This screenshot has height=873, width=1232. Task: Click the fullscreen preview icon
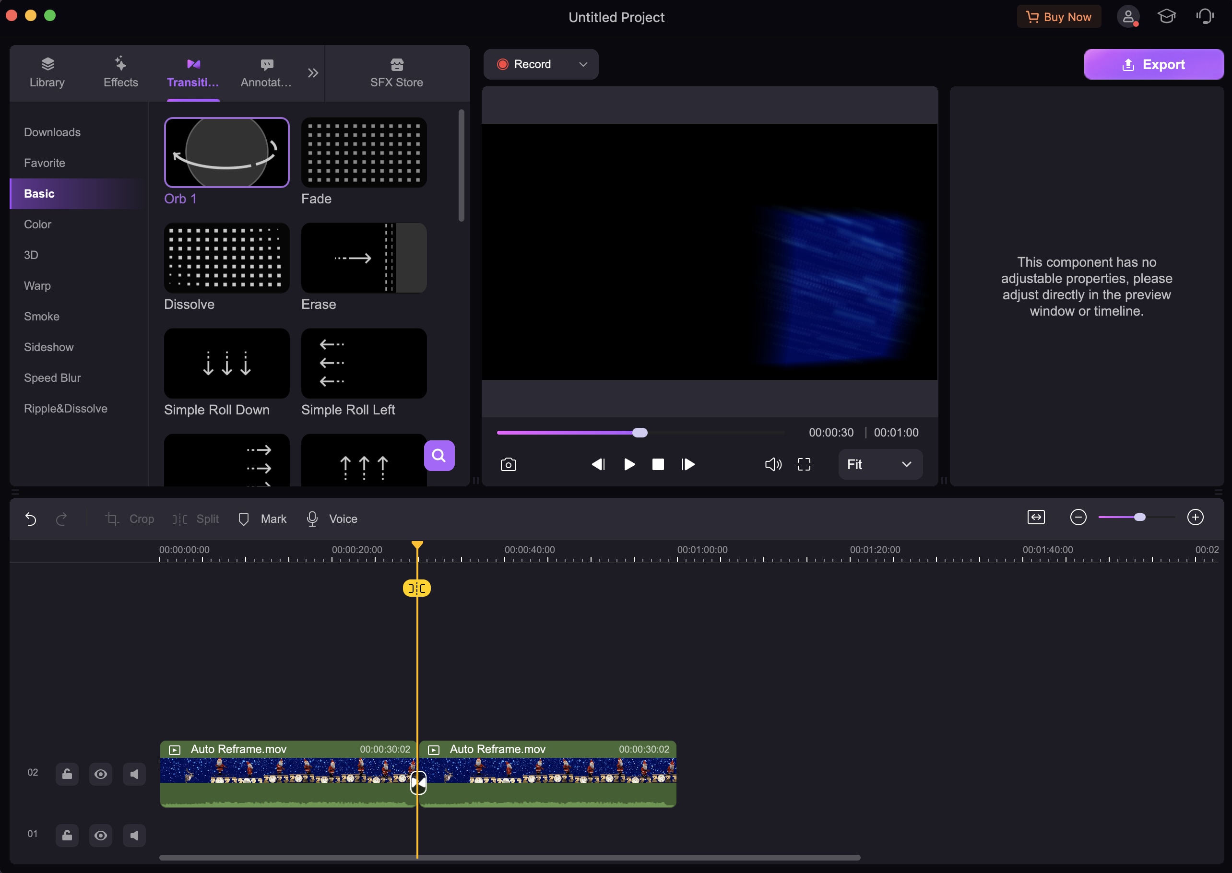pyautogui.click(x=805, y=464)
